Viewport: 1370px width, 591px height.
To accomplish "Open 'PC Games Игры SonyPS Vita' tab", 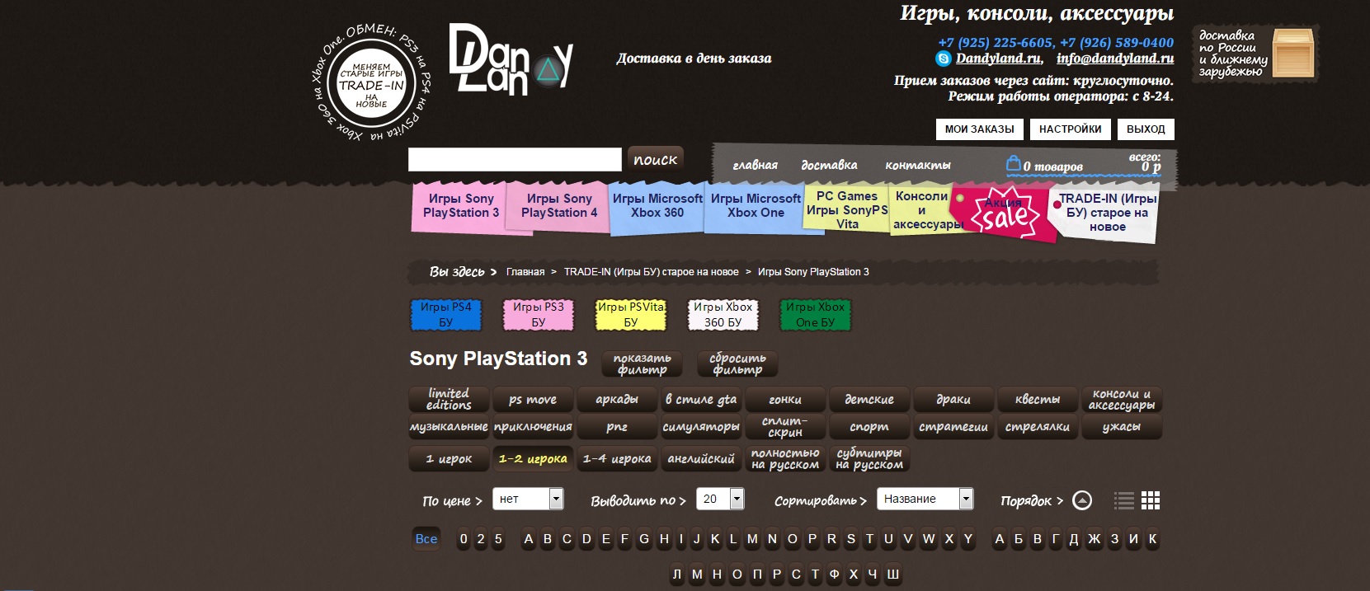I will [847, 209].
